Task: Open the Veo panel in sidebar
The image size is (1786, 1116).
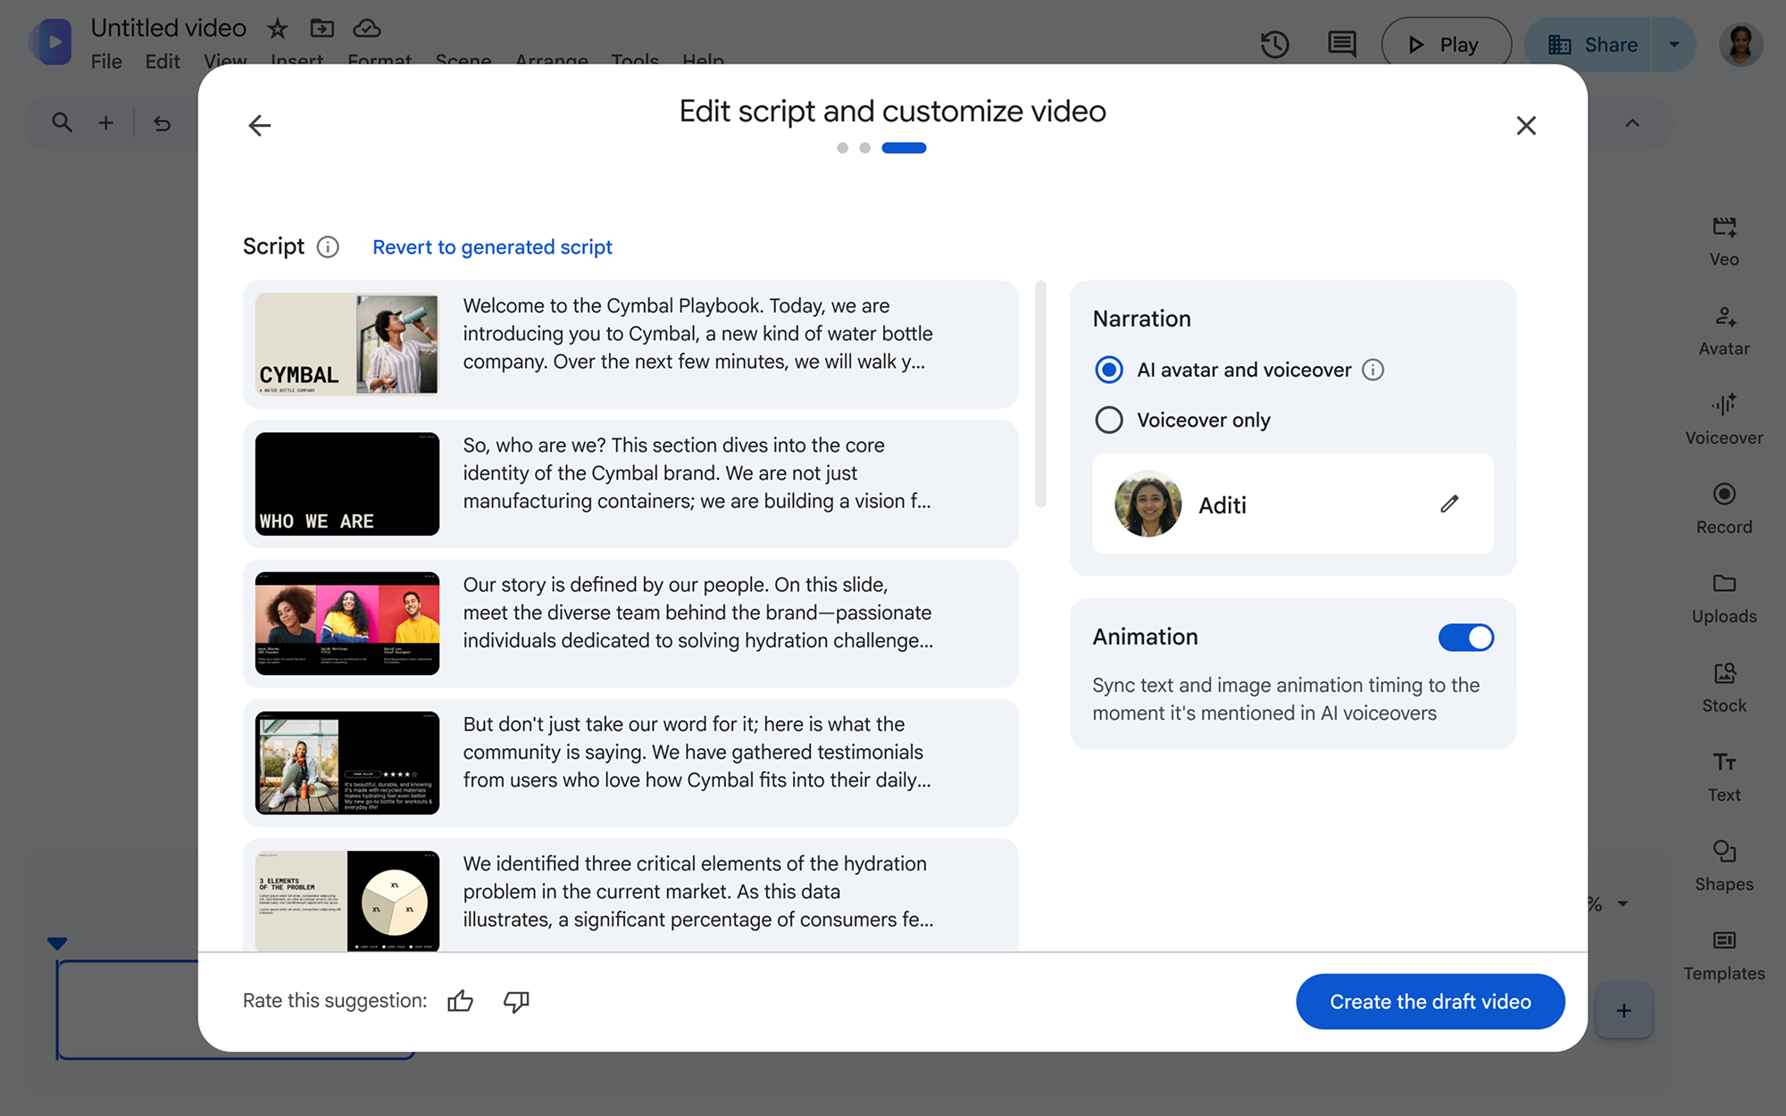Action: (1723, 241)
